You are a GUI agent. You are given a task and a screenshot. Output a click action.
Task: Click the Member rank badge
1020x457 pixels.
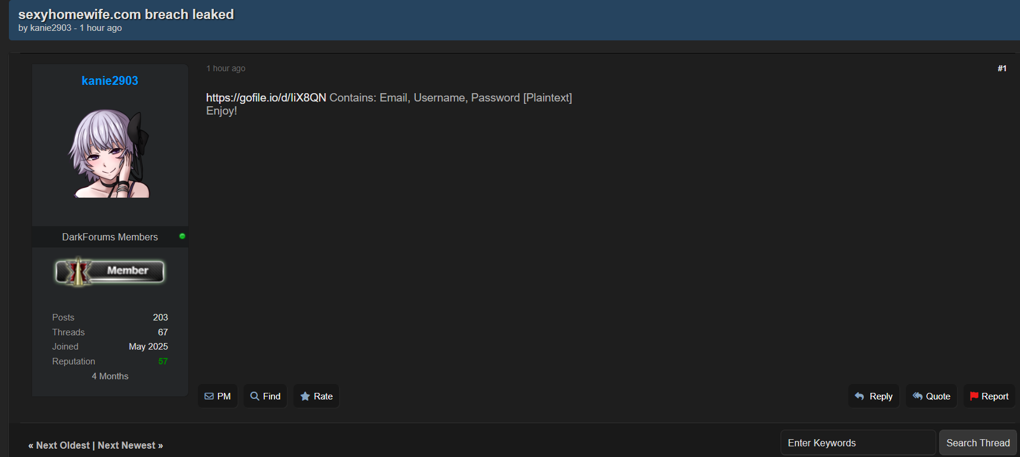110,271
